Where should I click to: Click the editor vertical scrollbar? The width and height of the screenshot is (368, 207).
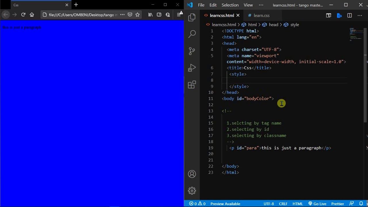365,75
